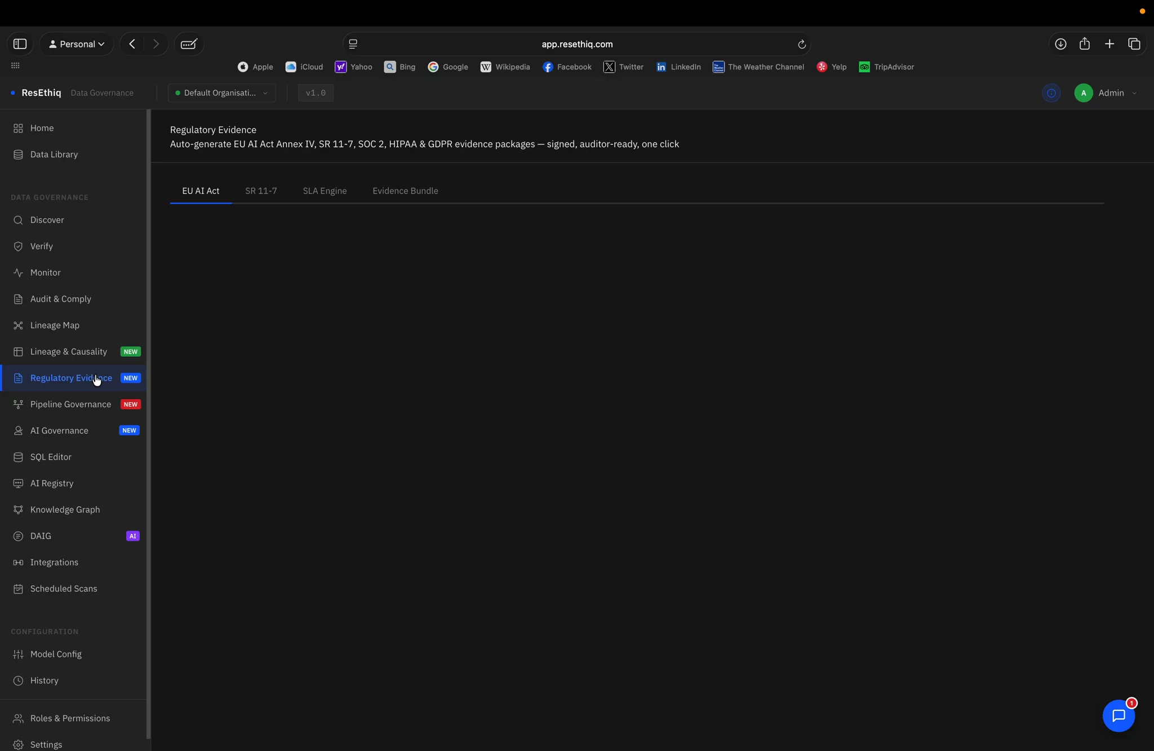Screen dimensions: 1154x751
Task: Open the Personal profile dropdown
Action: pos(77,44)
